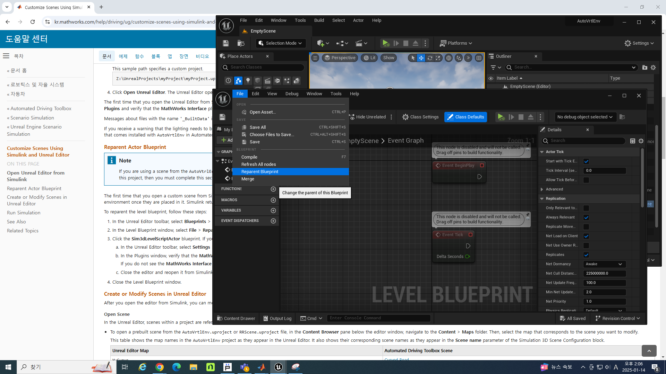Click the Play button in Blueprint toolbar
The height and width of the screenshot is (374, 666).
pos(501,117)
